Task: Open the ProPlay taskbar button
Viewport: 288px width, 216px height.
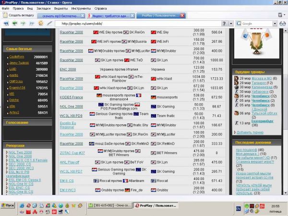Action: click(x=156, y=205)
